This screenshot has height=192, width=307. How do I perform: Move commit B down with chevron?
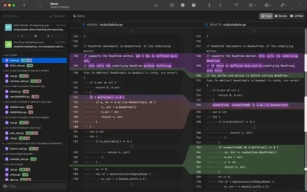pos(52,36)
